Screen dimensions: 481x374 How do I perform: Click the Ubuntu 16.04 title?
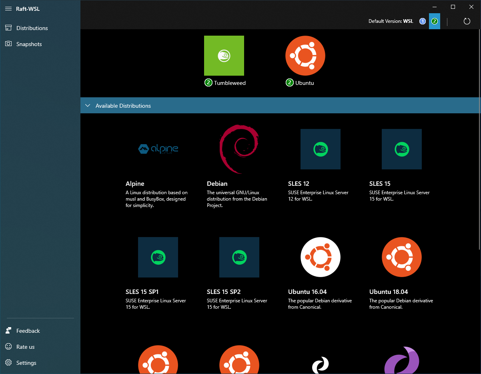tap(307, 292)
